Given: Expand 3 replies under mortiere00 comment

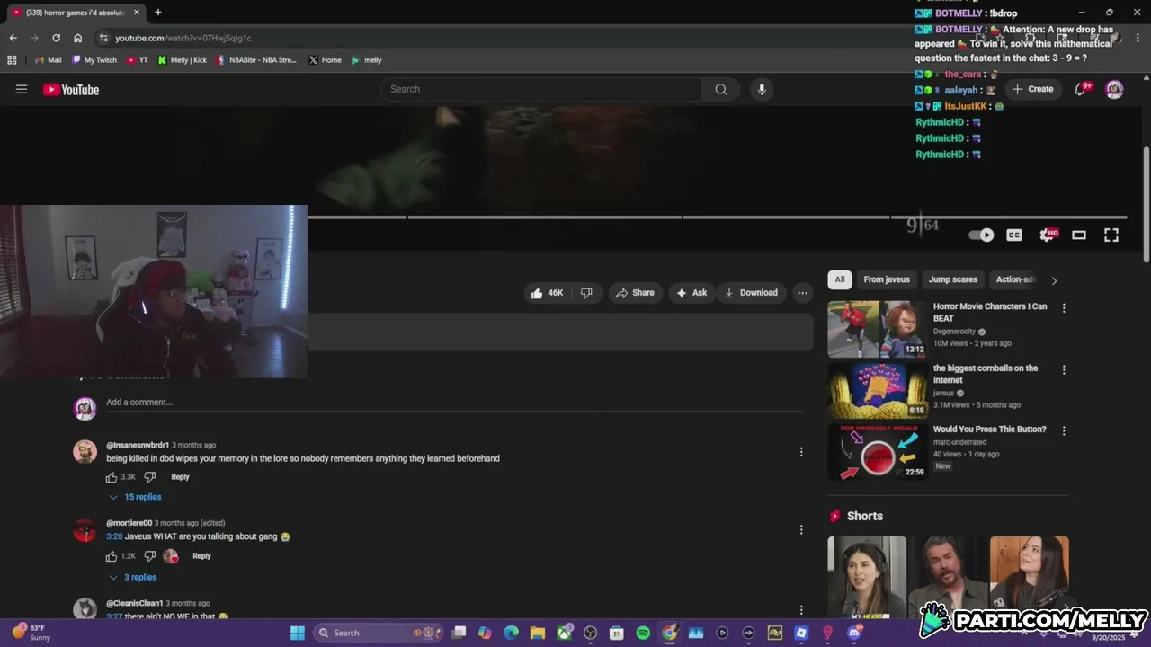Looking at the screenshot, I should [x=133, y=577].
